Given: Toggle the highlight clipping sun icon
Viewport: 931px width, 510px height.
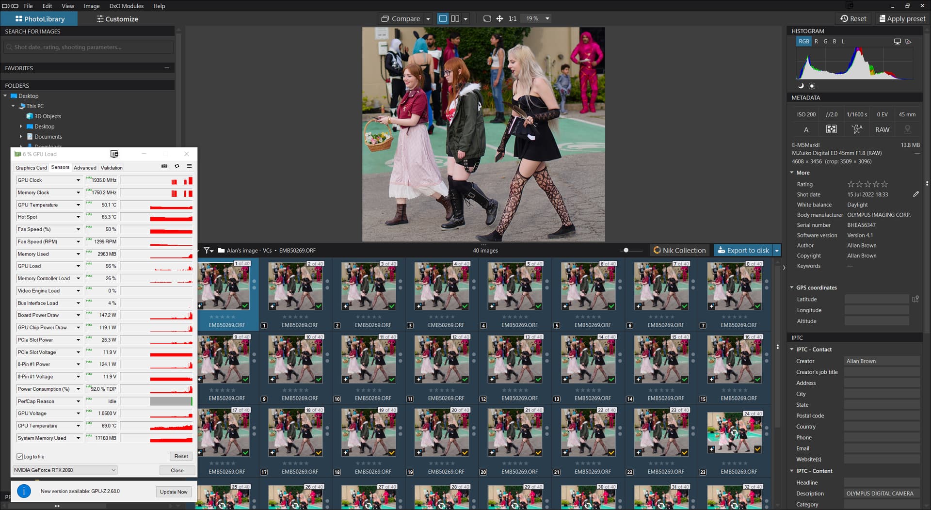Looking at the screenshot, I should point(812,86).
